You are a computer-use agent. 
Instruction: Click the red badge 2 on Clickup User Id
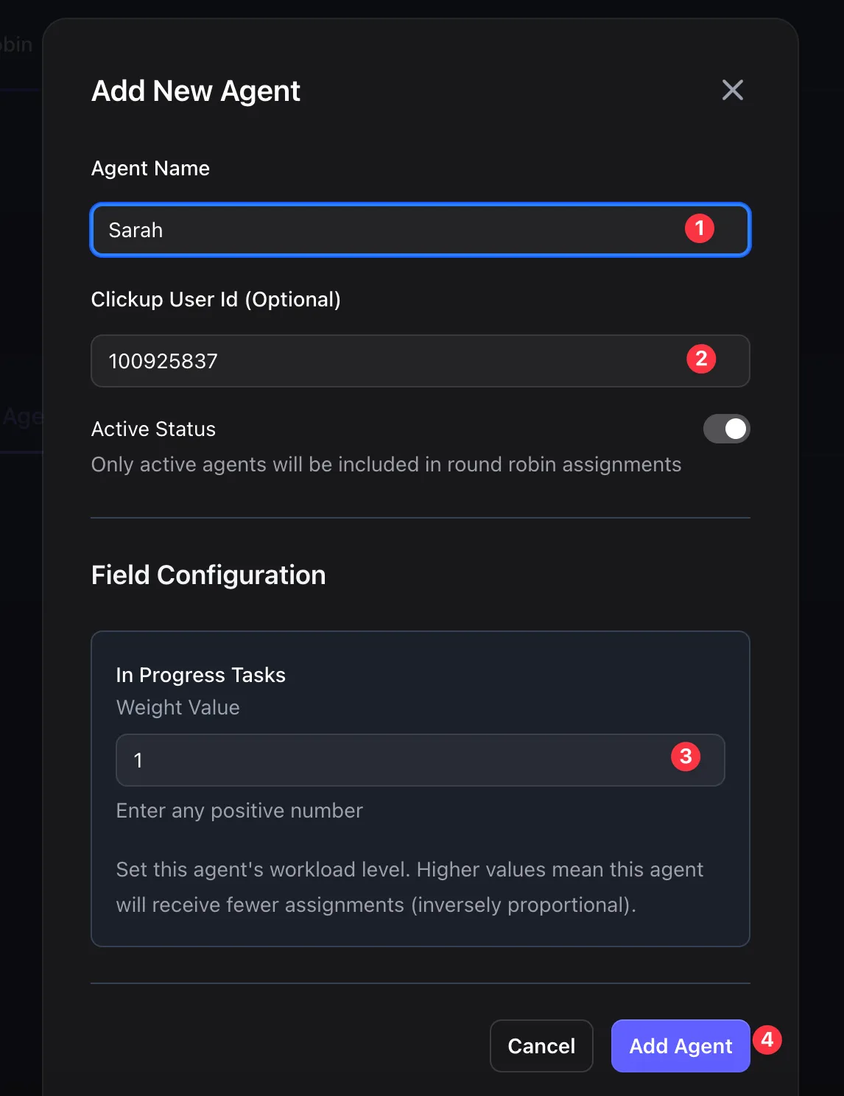[x=700, y=359]
